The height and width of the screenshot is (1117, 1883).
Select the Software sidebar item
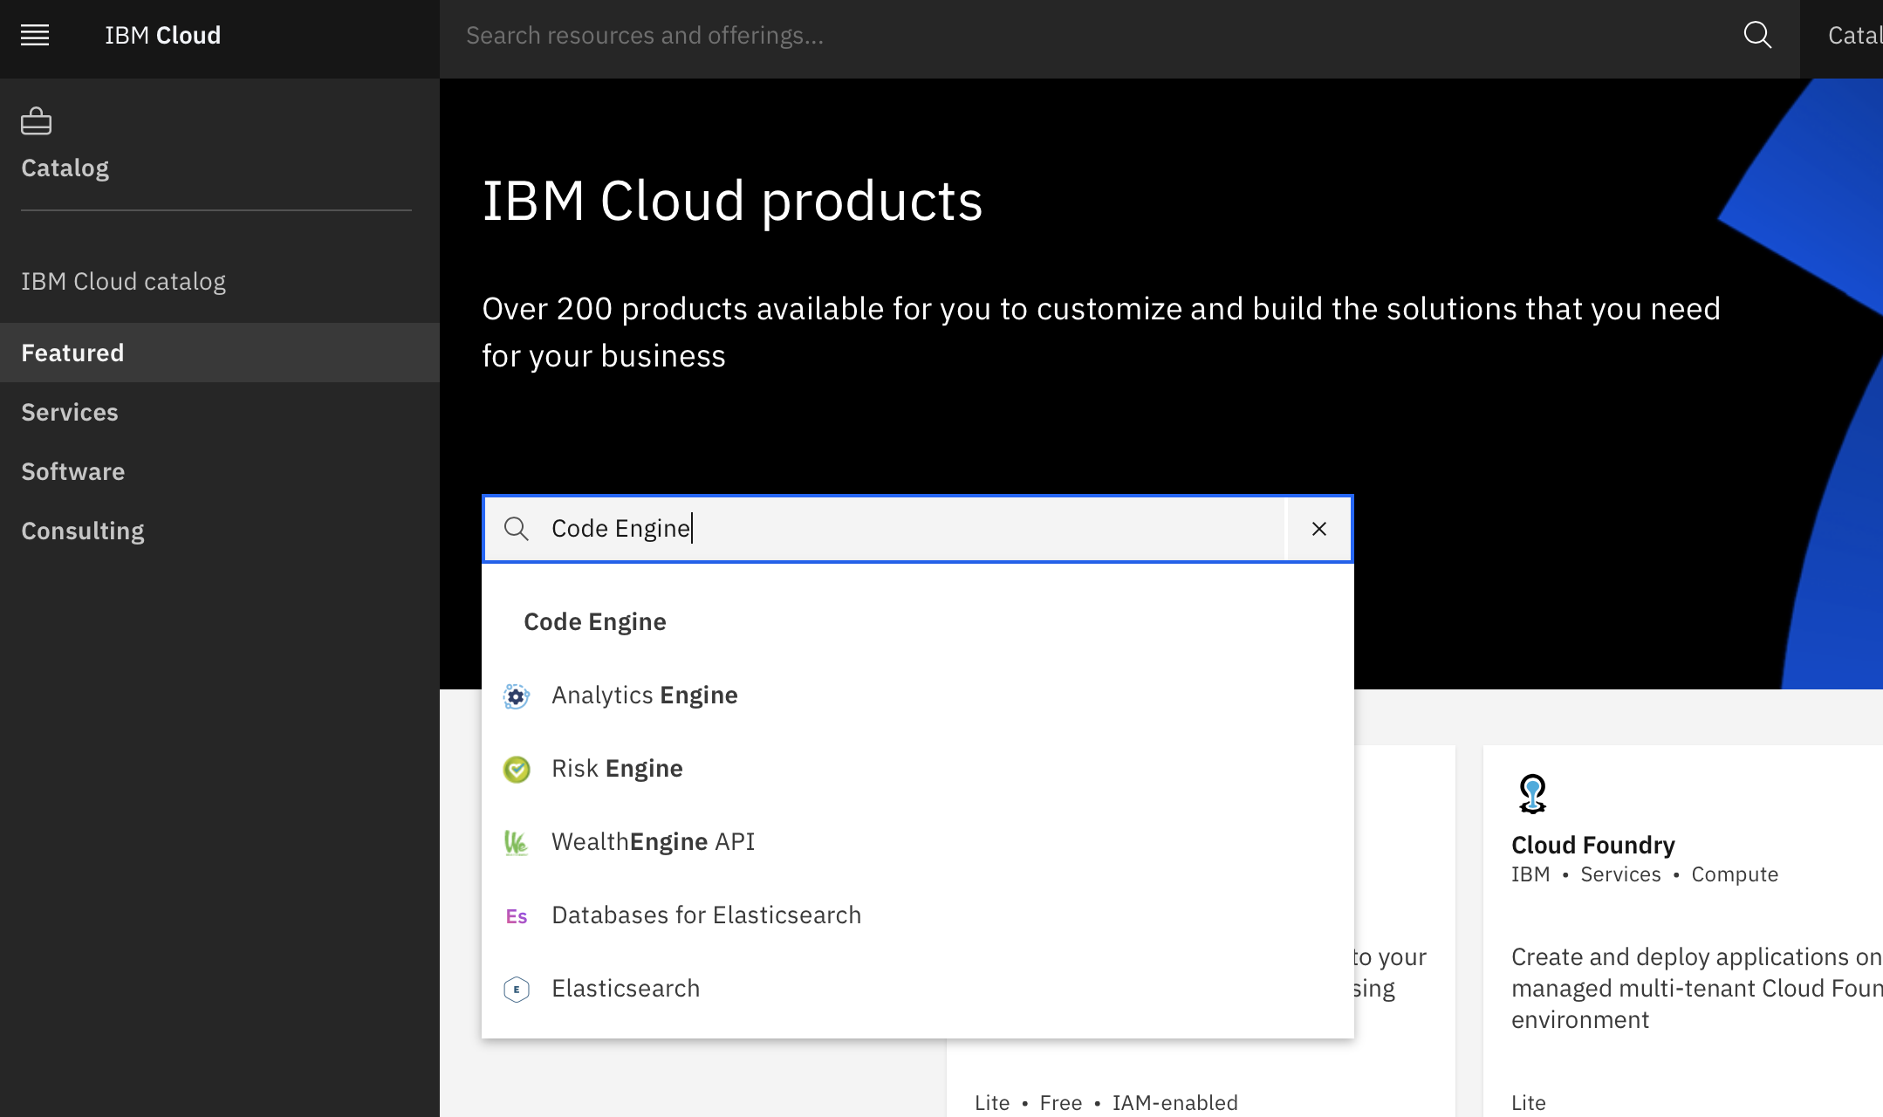220,471
